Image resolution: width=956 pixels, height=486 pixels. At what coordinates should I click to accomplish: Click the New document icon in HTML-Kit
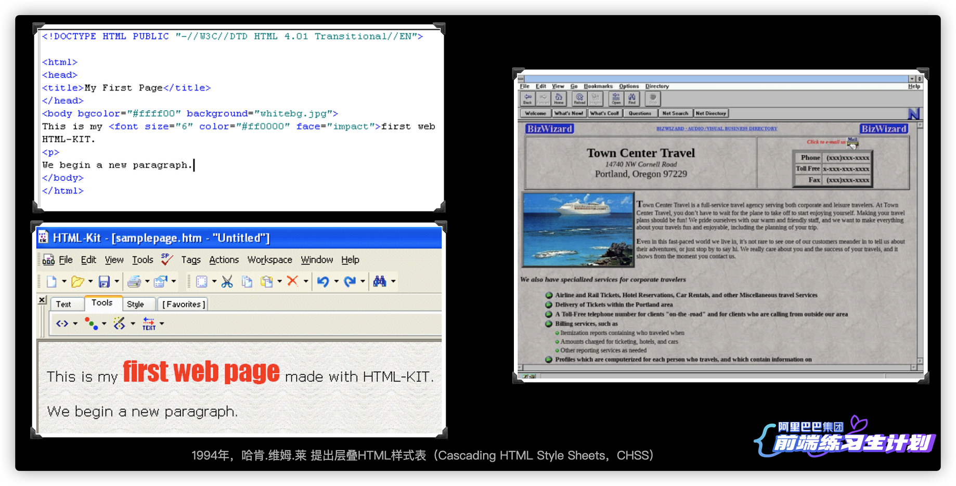51,282
